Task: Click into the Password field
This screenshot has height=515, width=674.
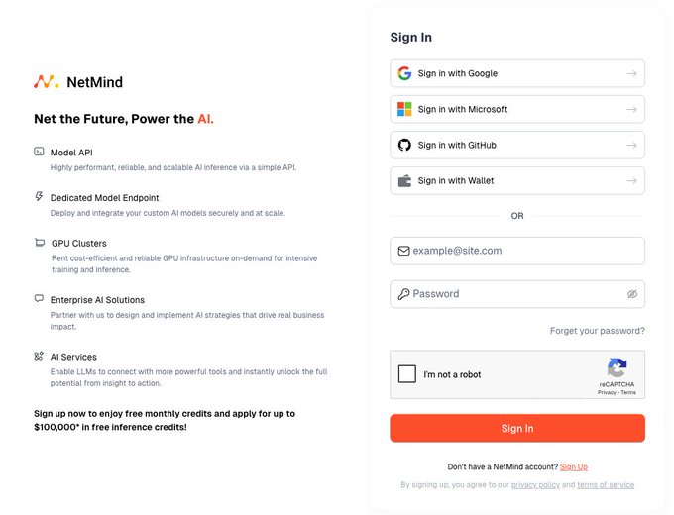Action: tap(510, 294)
